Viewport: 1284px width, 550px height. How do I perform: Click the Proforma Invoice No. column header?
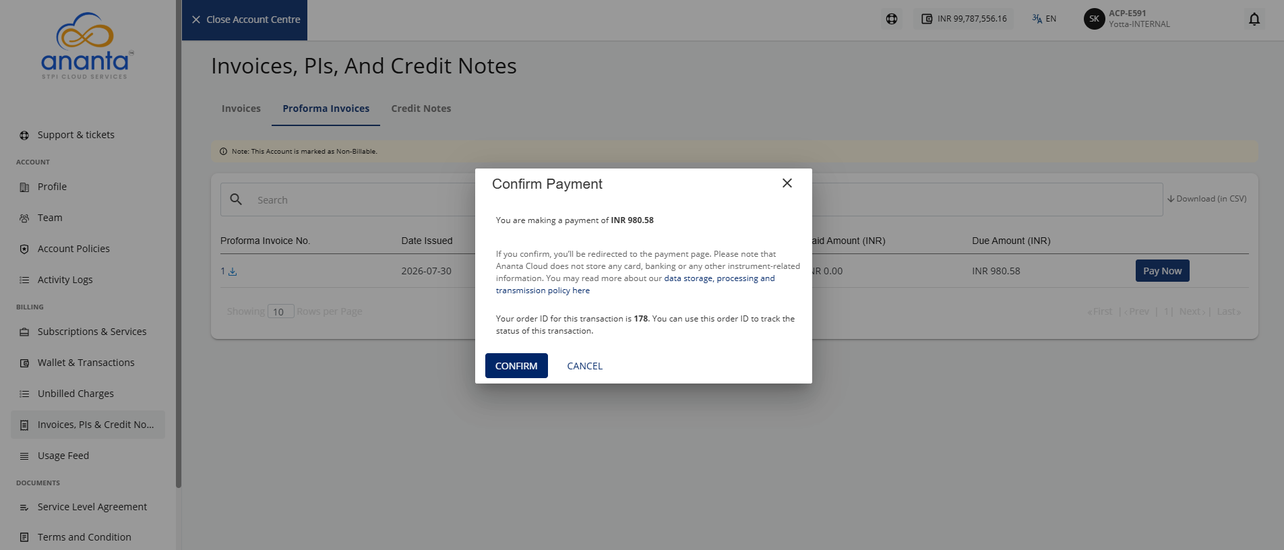[265, 241]
